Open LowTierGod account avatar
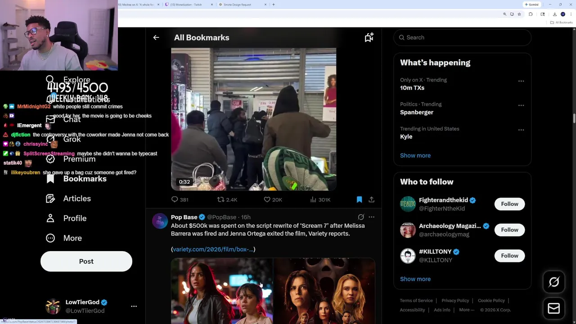This screenshot has width=576, height=324. coord(53,306)
